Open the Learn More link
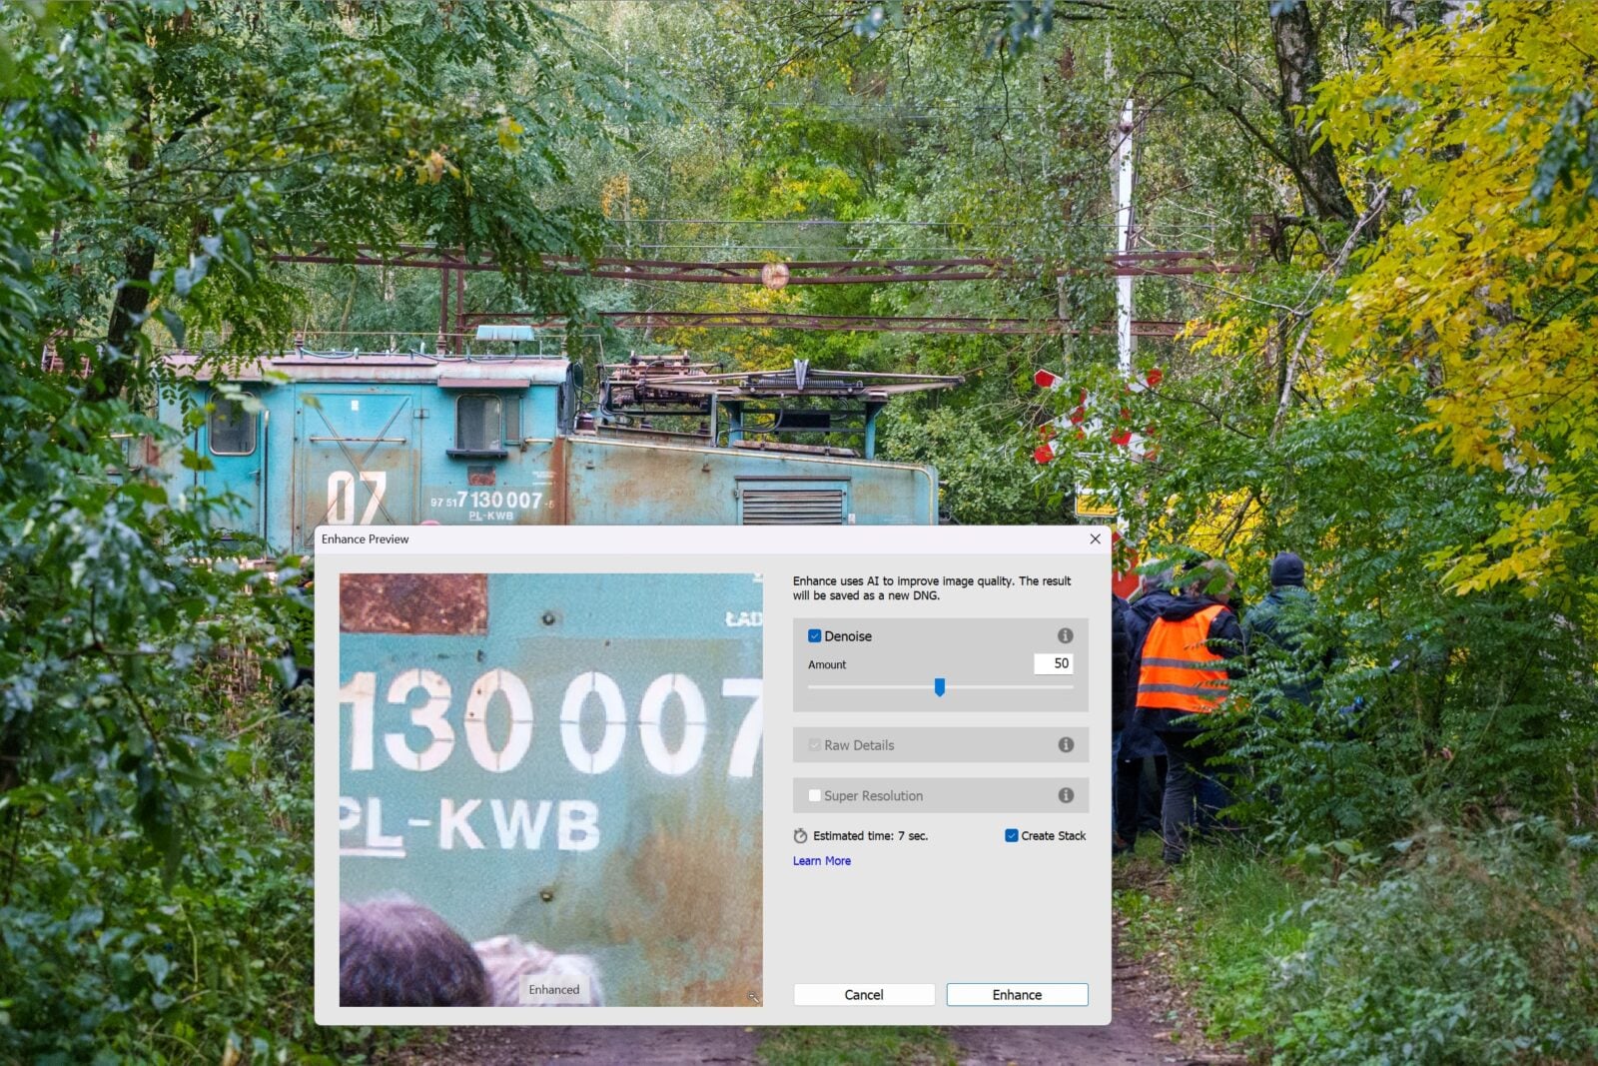Screen dimensions: 1598x1066 [x=821, y=861]
